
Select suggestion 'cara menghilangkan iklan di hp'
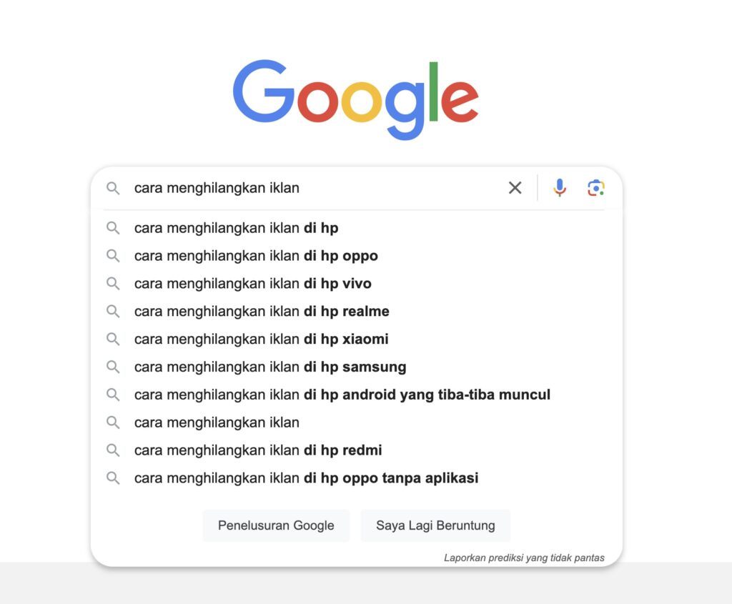click(x=236, y=227)
